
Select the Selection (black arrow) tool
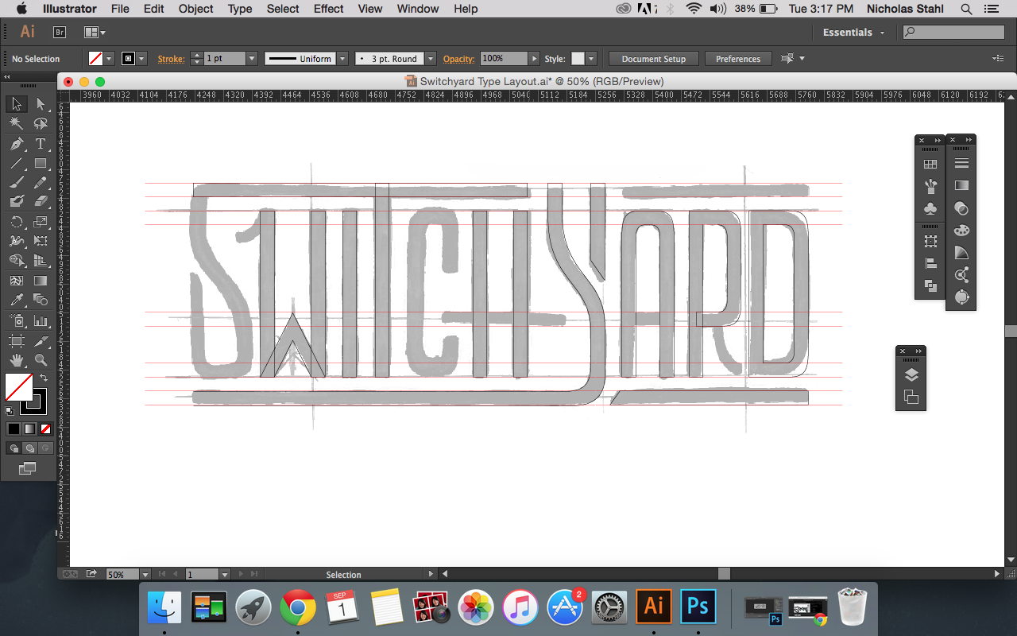click(16, 104)
